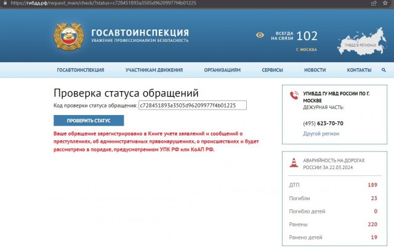Viewport: 394px width, 248px height.
Task: Open the ГОСАВТОИНСПЕКЦИЯ menu item
Action: tap(81, 70)
